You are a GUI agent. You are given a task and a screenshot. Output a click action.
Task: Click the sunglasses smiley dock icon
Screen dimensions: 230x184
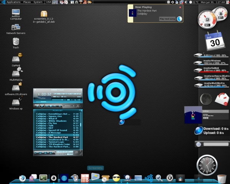116,178
